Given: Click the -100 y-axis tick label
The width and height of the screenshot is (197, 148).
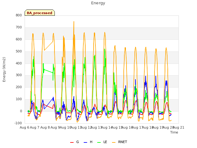Looking at the screenshot, I should pyautogui.click(x=18, y=123).
